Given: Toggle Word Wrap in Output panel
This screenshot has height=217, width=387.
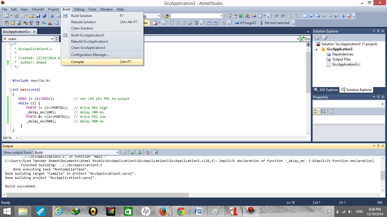Looking at the screenshot, I should [156, 152].
